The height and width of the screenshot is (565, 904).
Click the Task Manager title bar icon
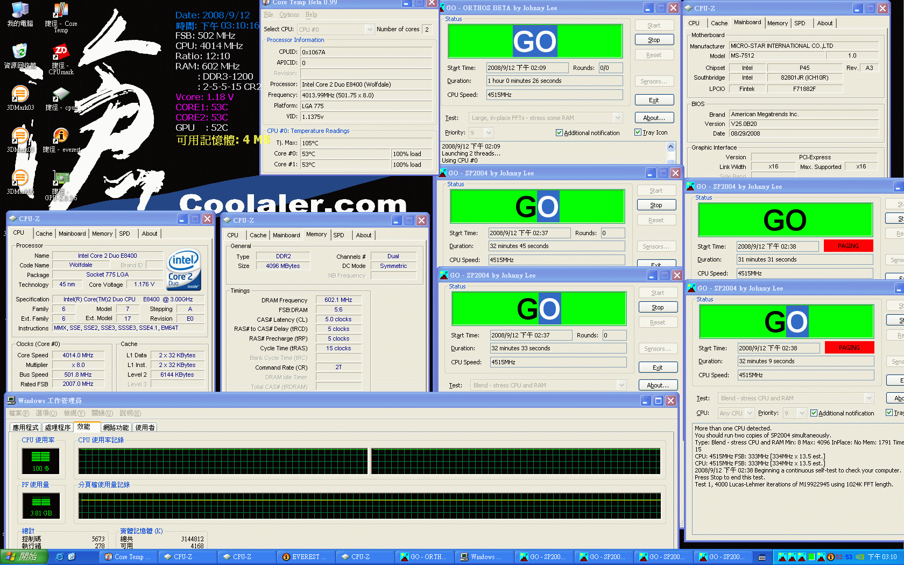click(x=11, y=401)
